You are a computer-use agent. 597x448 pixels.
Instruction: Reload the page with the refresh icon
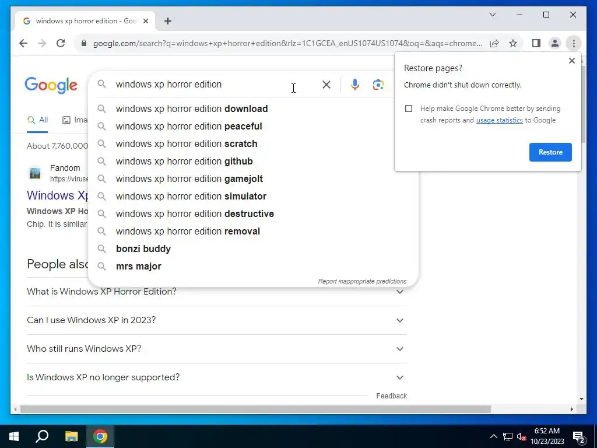[x=61, y=43]
